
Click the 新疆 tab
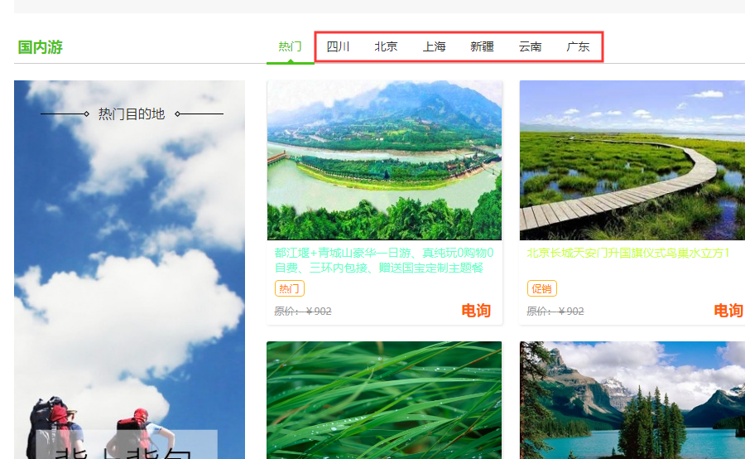(482, 47)
